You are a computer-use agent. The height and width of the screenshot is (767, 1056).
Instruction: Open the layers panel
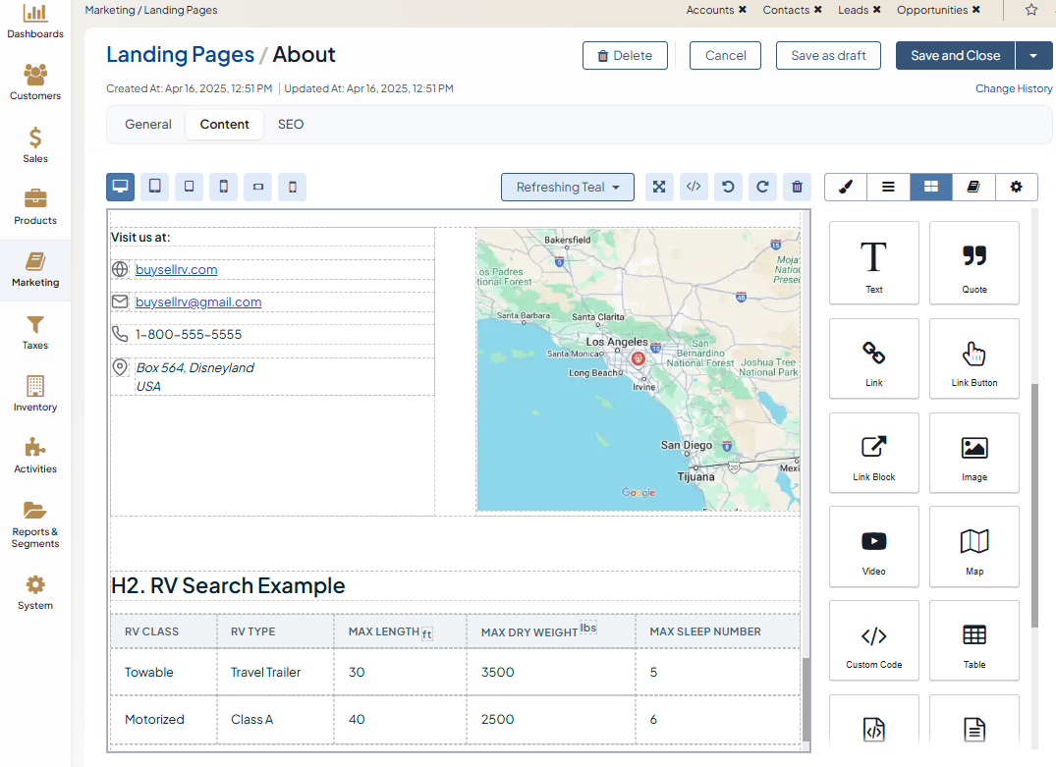(888, 187)
